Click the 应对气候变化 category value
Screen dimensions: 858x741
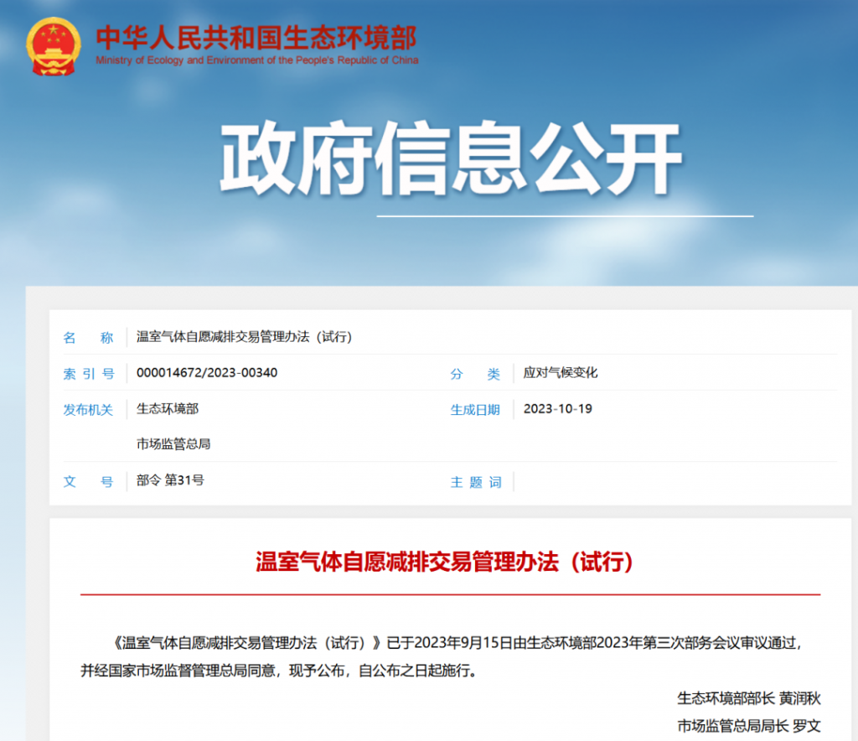[x=561, y=373]
